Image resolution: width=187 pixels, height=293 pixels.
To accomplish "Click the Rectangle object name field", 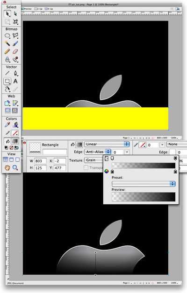I will coord(55,152).
